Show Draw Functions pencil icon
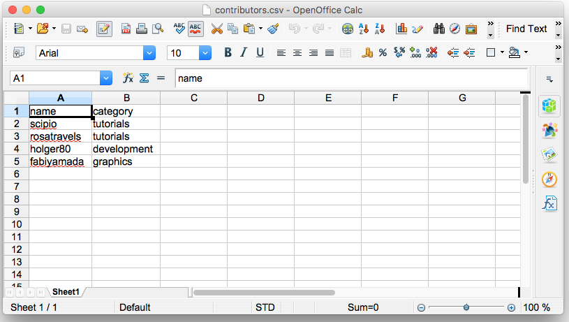569x322 pixels. pyautogui.click(x=417, y=29)
